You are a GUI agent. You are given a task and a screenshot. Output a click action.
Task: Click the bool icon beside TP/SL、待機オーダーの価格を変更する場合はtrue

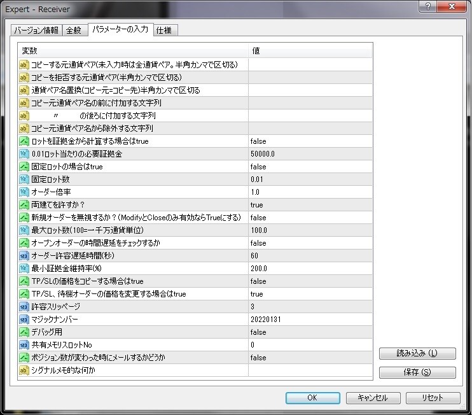click(x=24, y=294)
